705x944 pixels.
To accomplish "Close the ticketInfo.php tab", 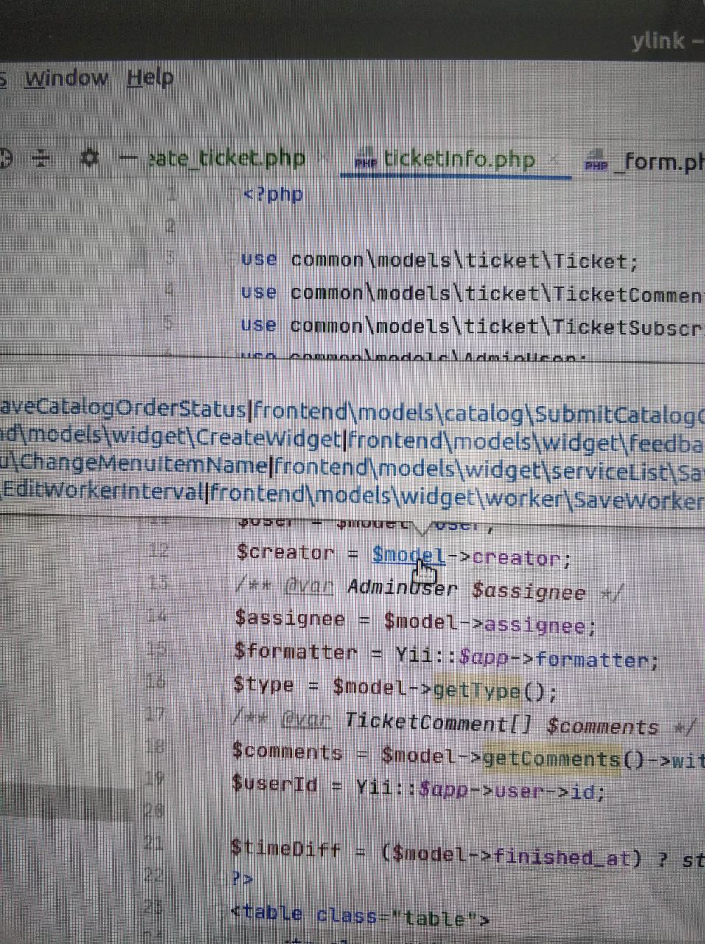I will 555,159.
